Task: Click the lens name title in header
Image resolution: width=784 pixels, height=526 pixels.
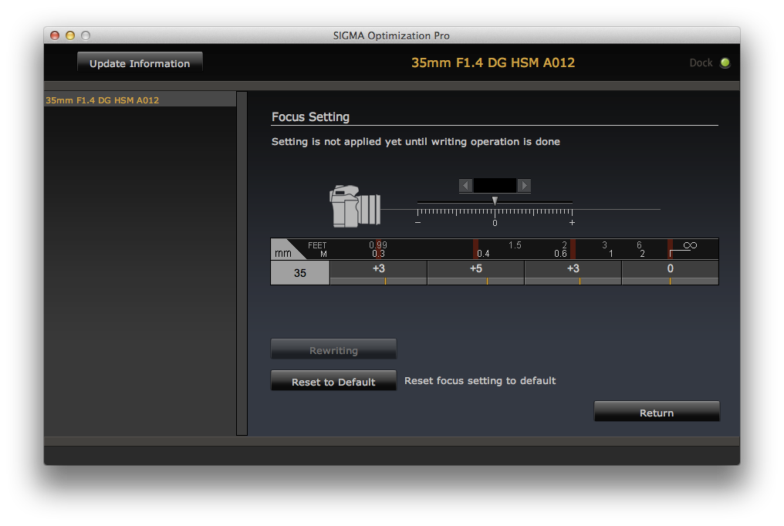Action: [x=493, y=63]
